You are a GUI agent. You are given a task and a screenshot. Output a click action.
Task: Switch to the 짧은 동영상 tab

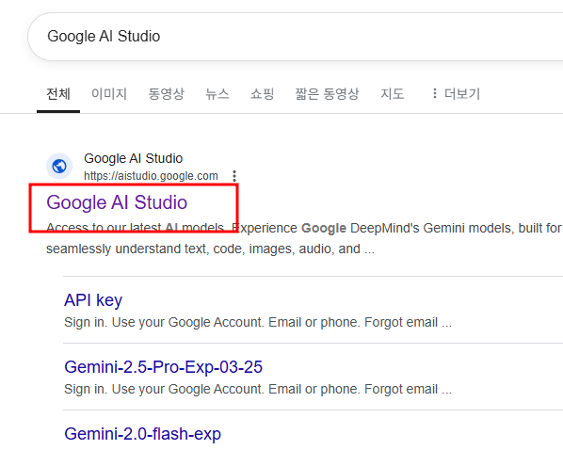(327, 94)
